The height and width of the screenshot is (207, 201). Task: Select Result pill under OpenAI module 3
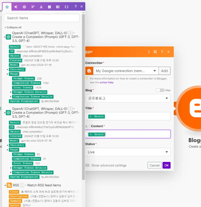15,47
